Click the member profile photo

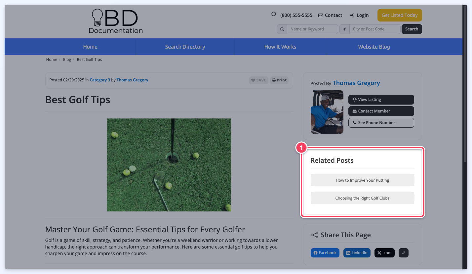pyautogui.click(x=327, y=112)
